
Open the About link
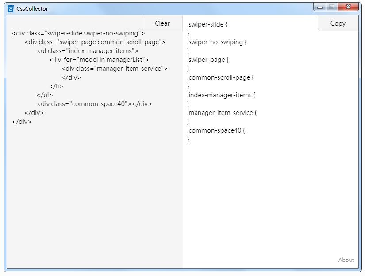pyautogui.click(x=346, y=260)
